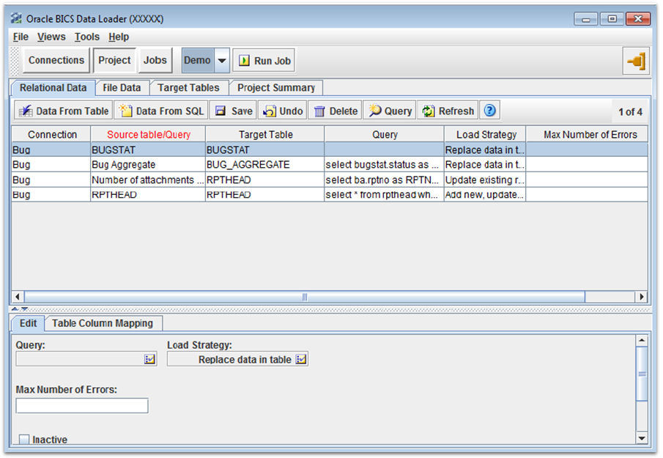Click the 'select * from rpthead wh...' query cell

pos(385,194)
